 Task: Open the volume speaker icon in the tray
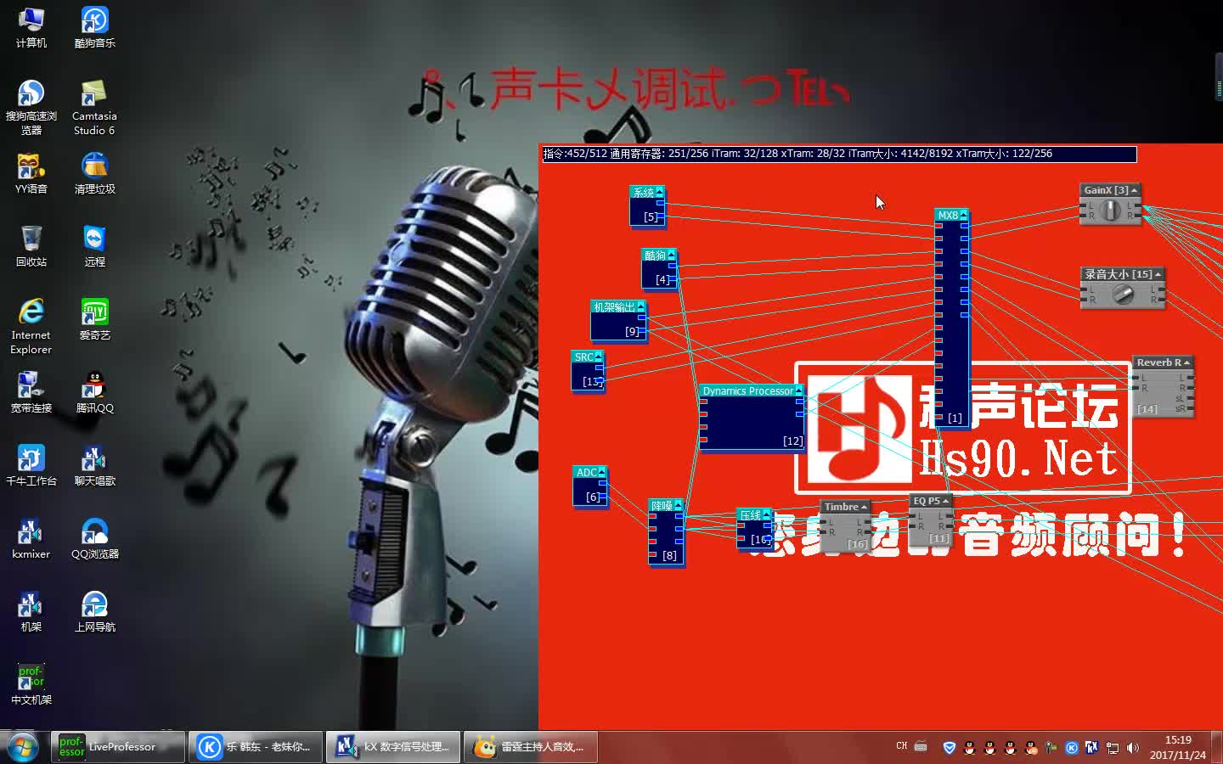click(1133, 748)
